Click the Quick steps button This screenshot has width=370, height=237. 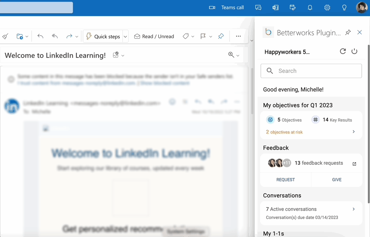(103, 36)
